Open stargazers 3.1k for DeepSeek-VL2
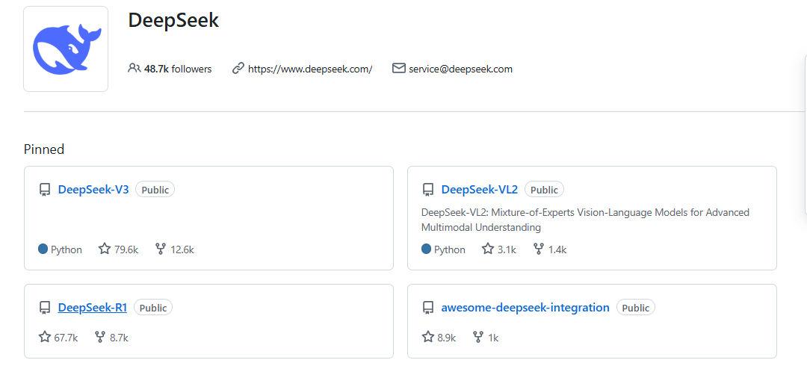 click(x=498, y=249)
